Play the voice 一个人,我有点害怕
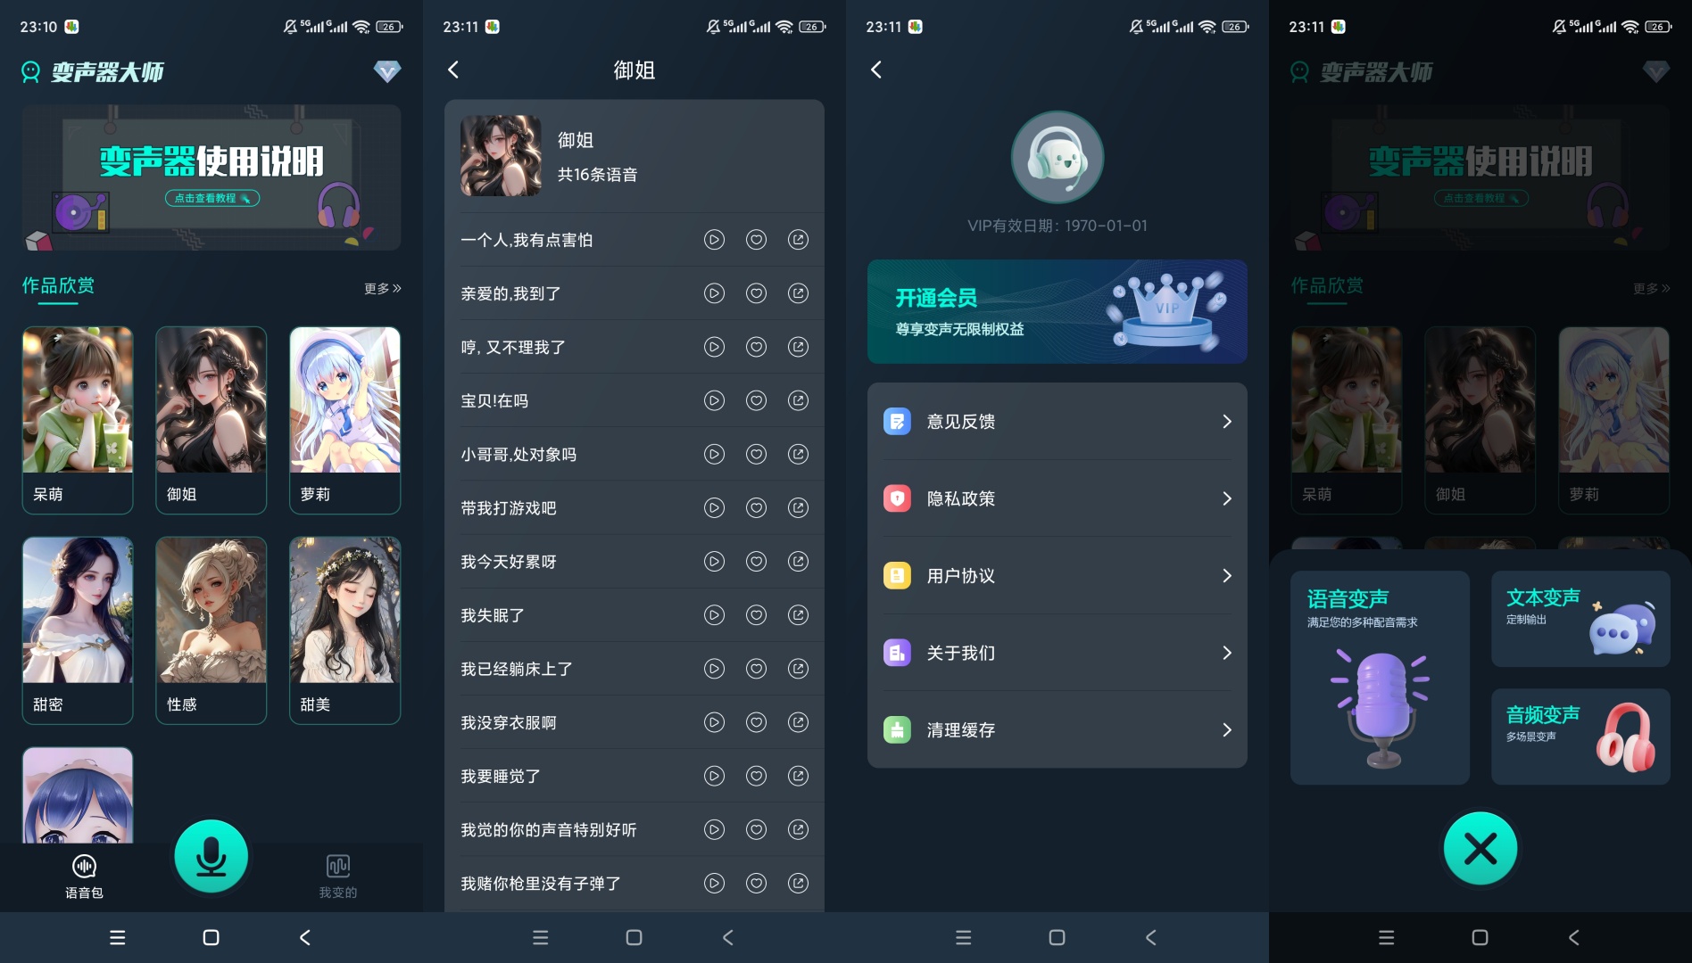This screenshot has height=963, width=1692. pos(714,240)
